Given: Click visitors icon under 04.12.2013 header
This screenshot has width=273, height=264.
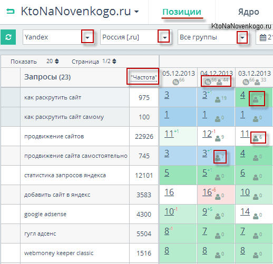Looking at the screenshot, I should (x=219, y=82).
